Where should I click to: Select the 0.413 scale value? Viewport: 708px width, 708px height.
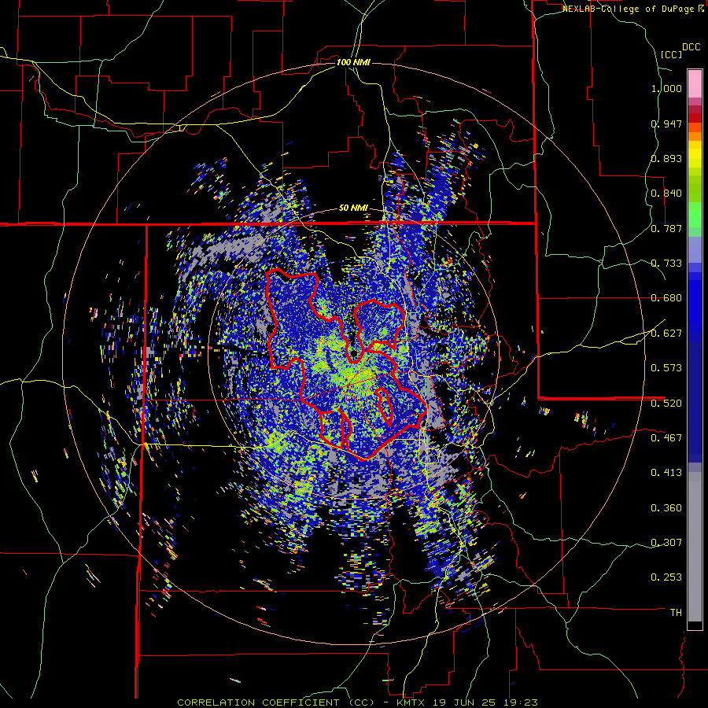pos(666,473)
